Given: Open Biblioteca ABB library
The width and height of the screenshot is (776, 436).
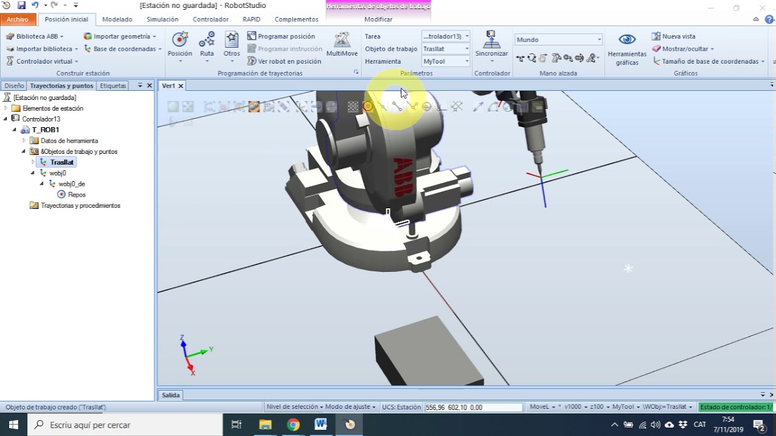Looking at the screenshot, I should [x=35, y=36].
